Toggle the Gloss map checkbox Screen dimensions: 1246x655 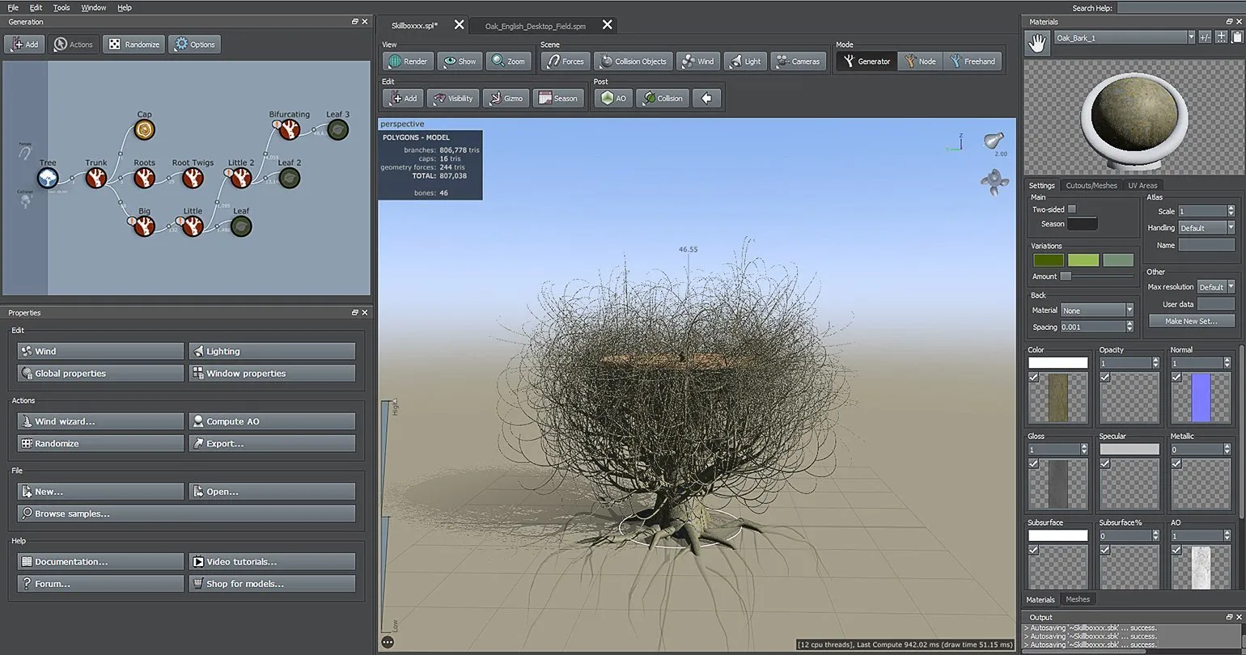[1033, 464]
